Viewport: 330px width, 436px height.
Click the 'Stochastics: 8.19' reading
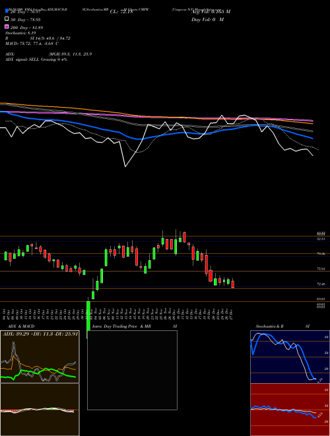pos(20,33)
